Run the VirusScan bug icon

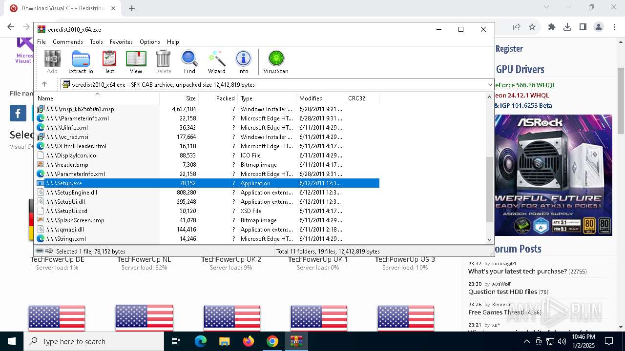276,62
